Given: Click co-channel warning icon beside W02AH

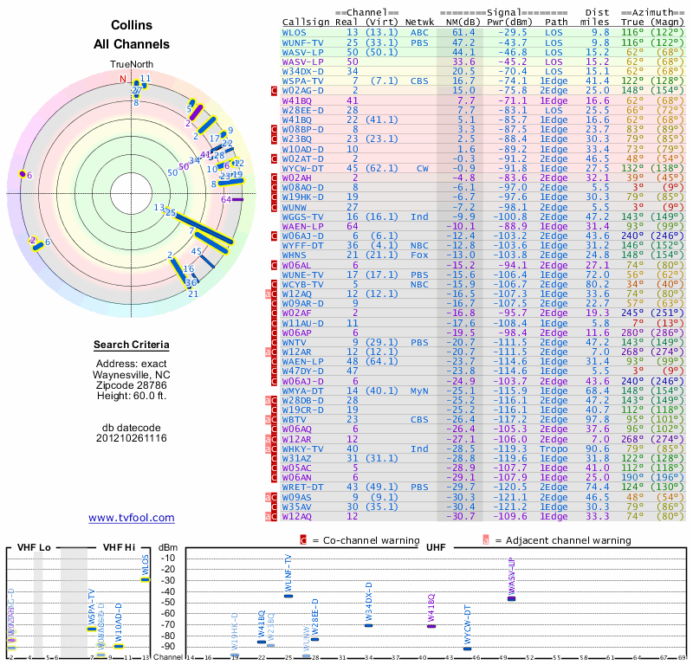Looking at the screenshot, I should pyautogui.click(x=274, y=178).
